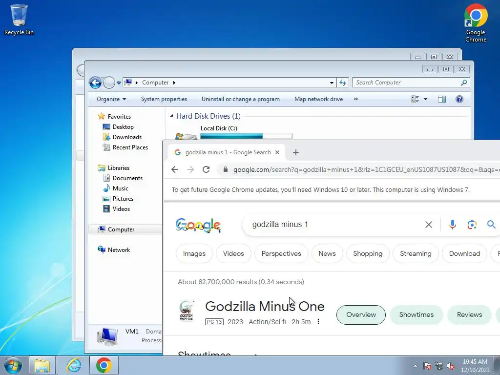Viewport: 500px width, 375px height.
Task: Select Local Disk (C:) drive label
Action: 219,128
